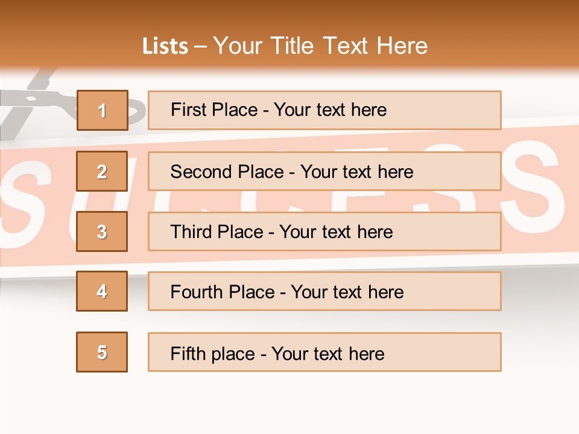
Task: Click the blank area below the Fifth row
Action: [x=289, y=403]
